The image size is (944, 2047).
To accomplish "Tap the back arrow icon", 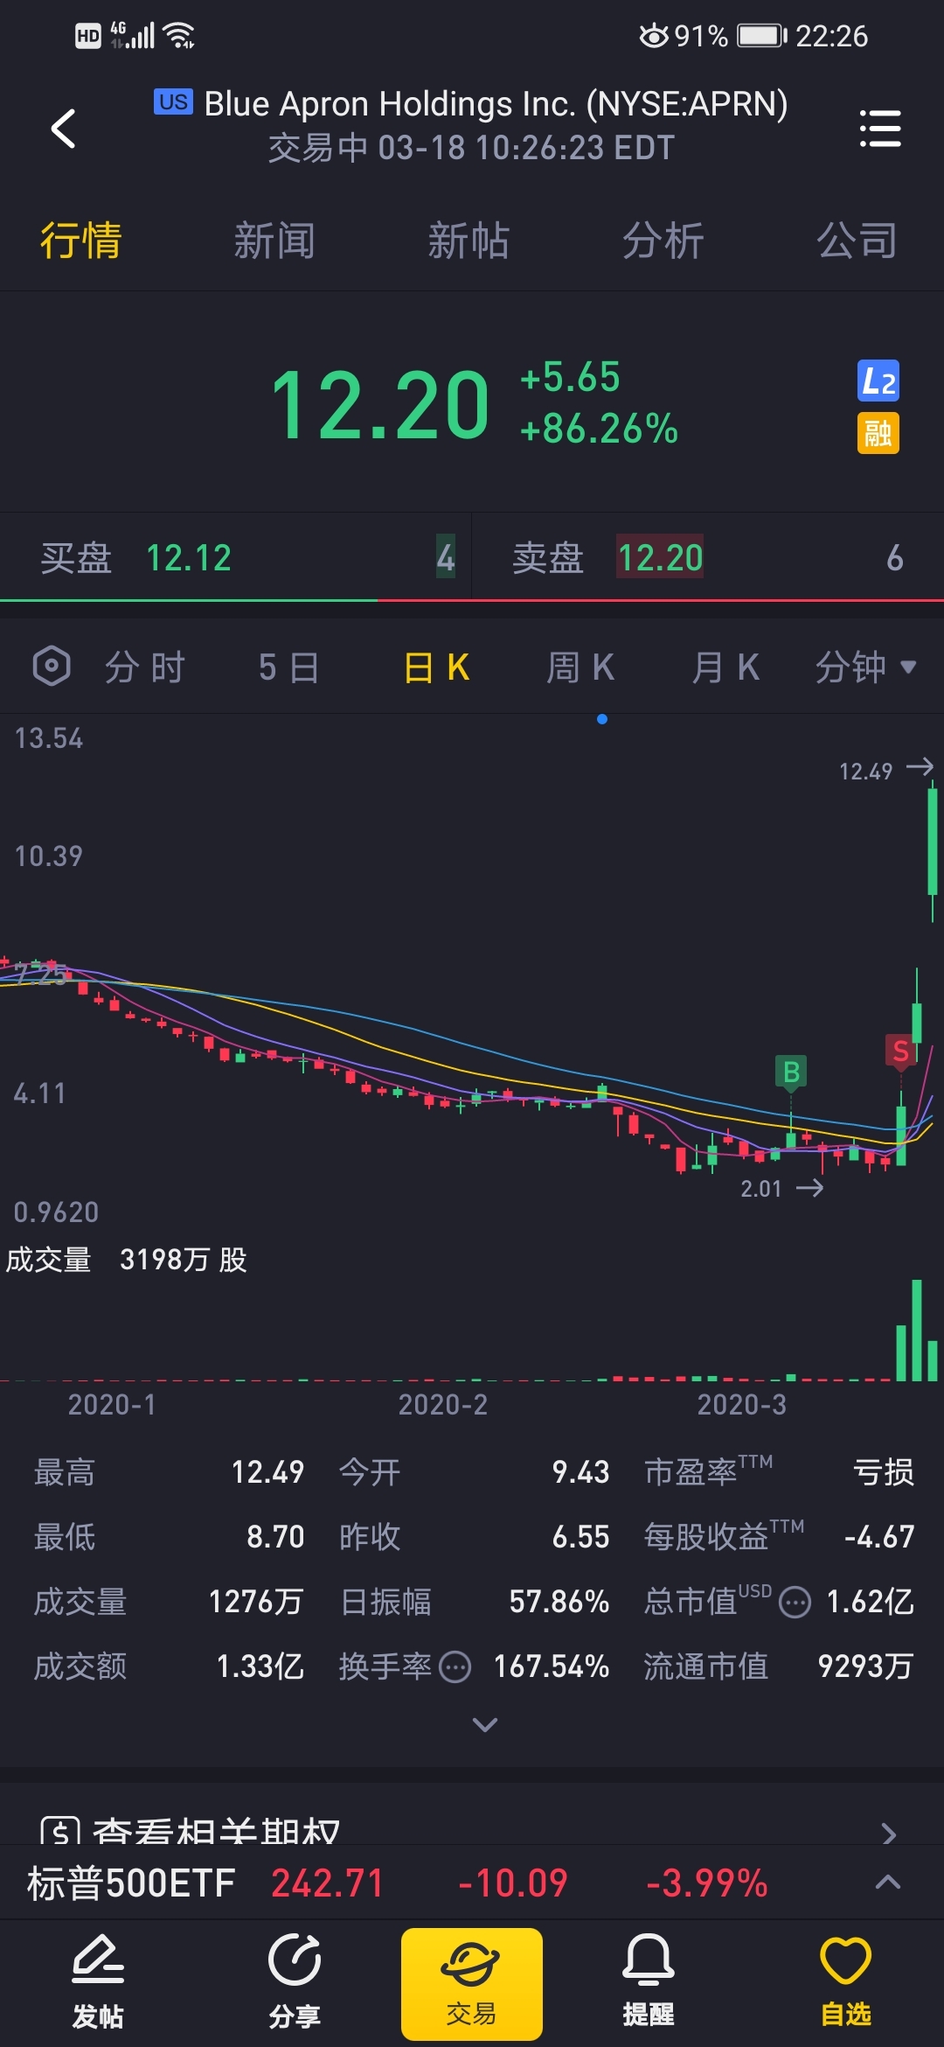I will (x=63, y=129).
